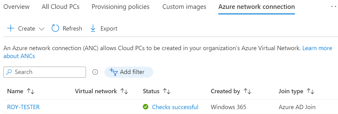
Task: Open the All Cloud PCs tab
Action: [61, 7]
